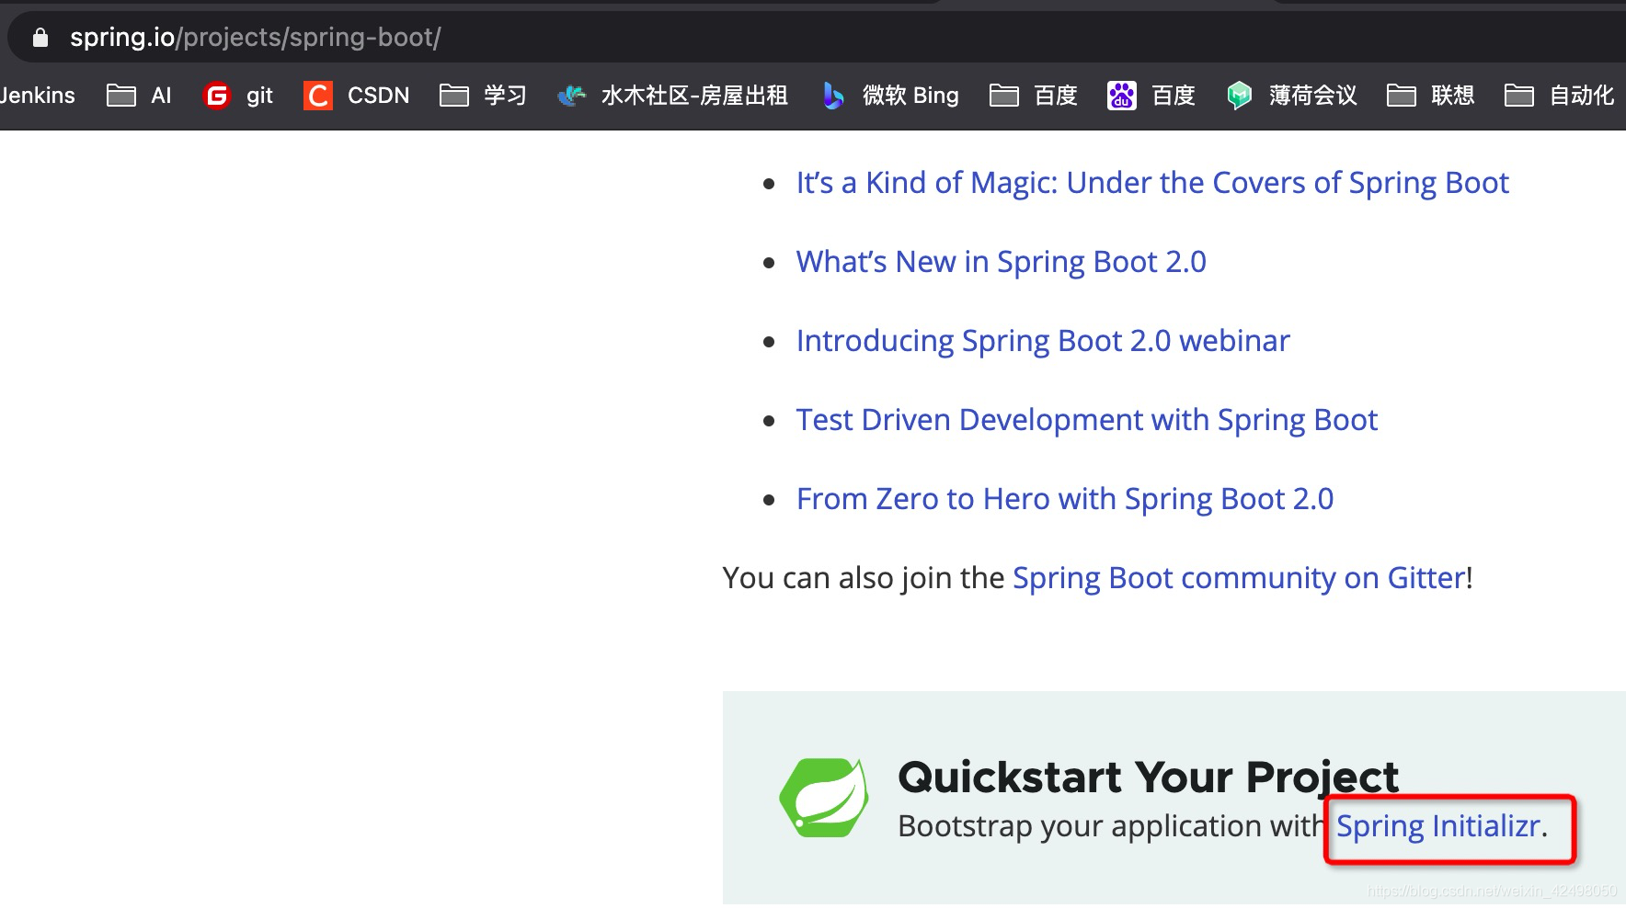Open the git bookmark with Gitee icon
The image size is (1626, 908).
[x=238, y=96]
